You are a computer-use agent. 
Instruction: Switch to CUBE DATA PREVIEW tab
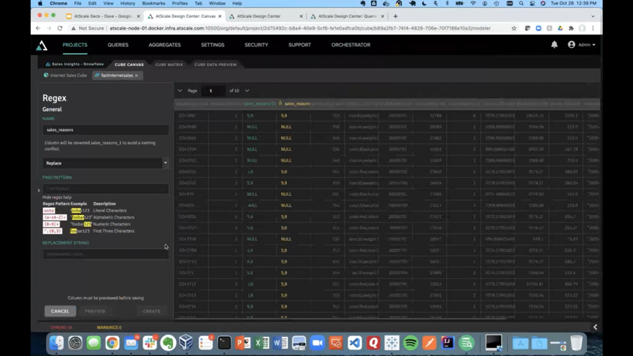click(215, 64)
